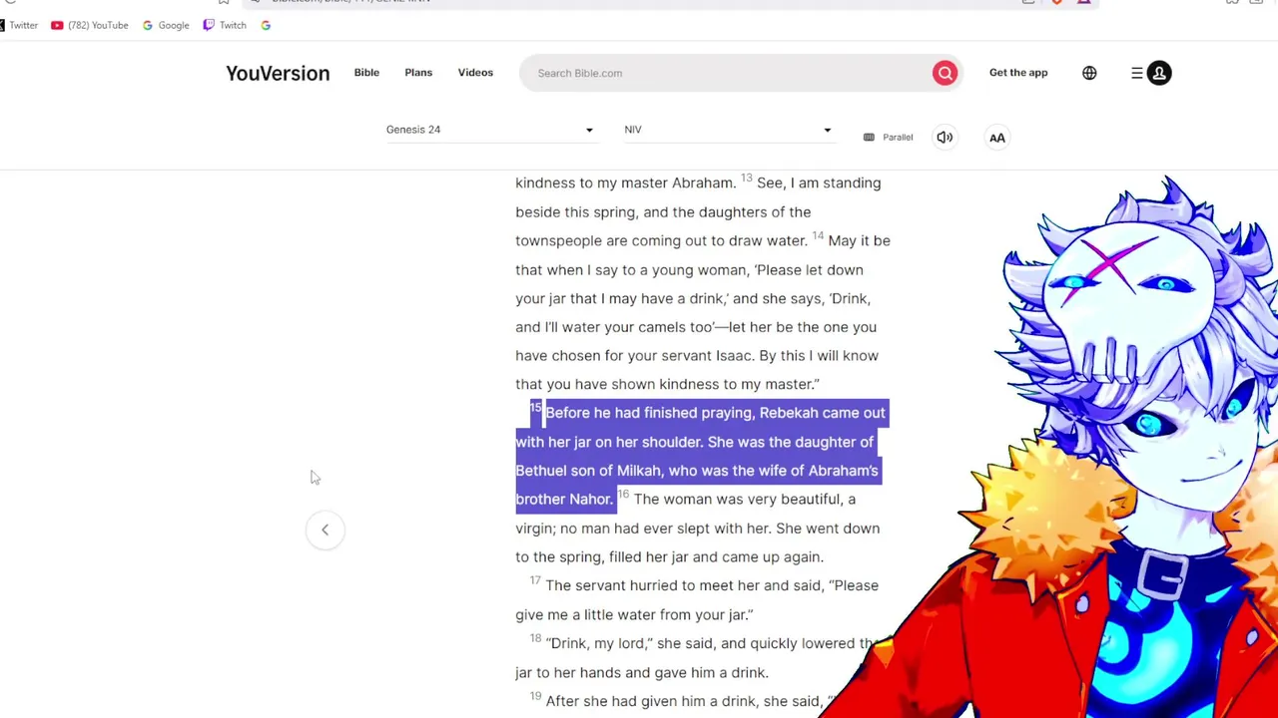
Task: Open the AA font settings
Action: point(997,138)
